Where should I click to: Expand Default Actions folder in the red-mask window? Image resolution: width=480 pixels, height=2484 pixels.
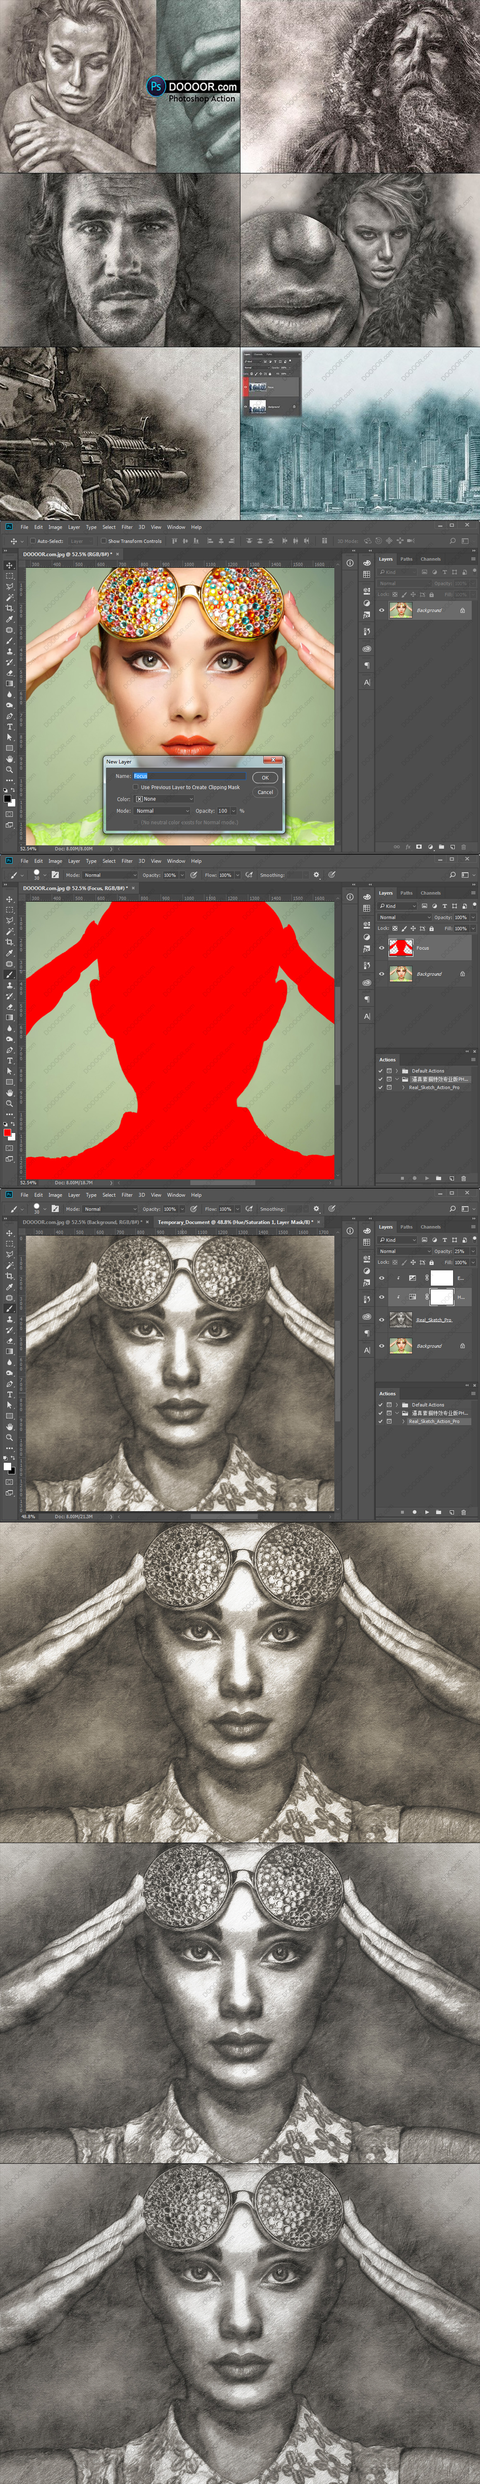[397, 1070]
